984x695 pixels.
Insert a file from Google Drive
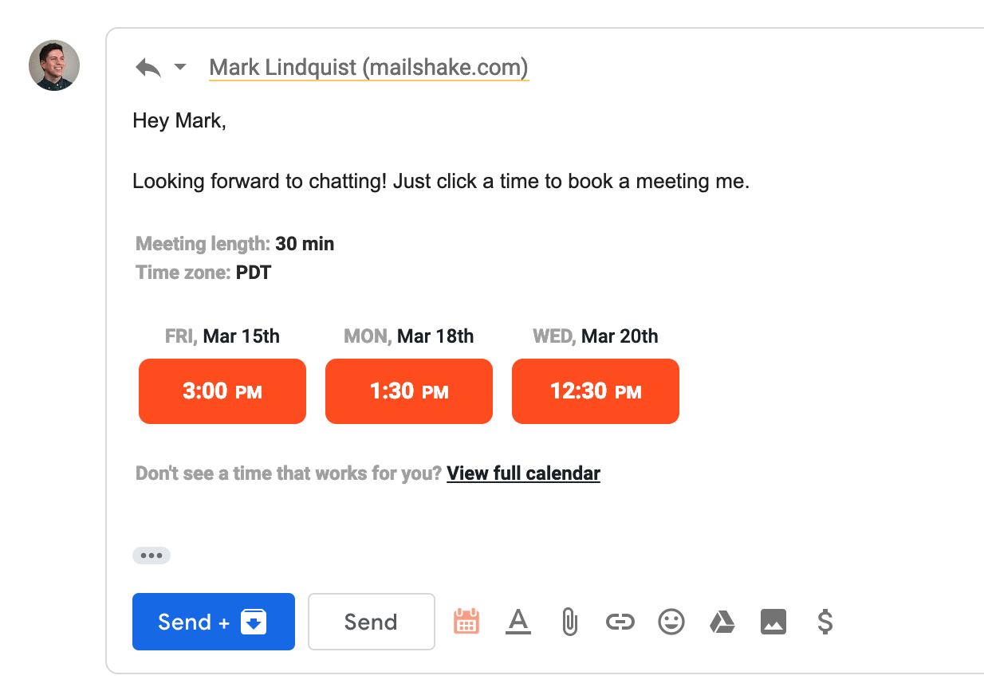click(x=722, y=622)
